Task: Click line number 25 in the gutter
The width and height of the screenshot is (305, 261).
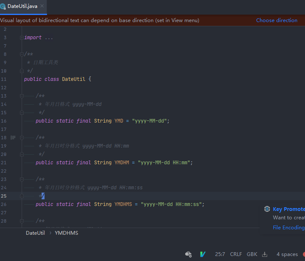Action: [4, 196]
